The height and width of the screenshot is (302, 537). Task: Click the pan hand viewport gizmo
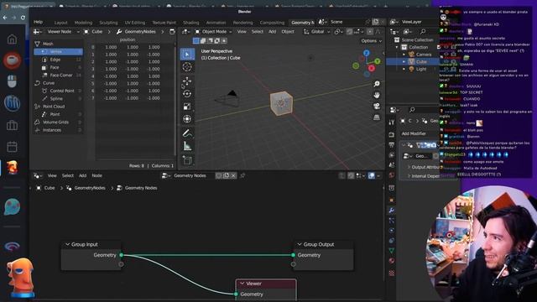click(x=377, y=95)
